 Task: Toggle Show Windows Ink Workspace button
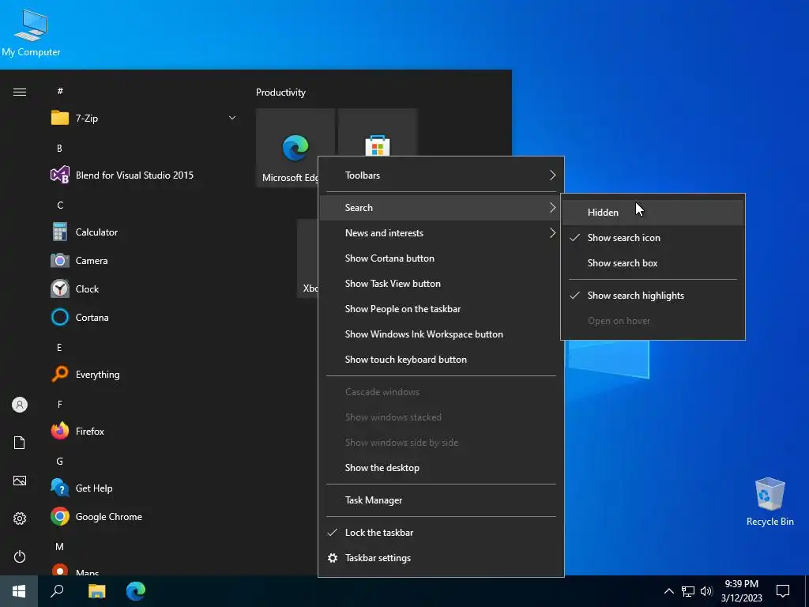click(441, 334)
